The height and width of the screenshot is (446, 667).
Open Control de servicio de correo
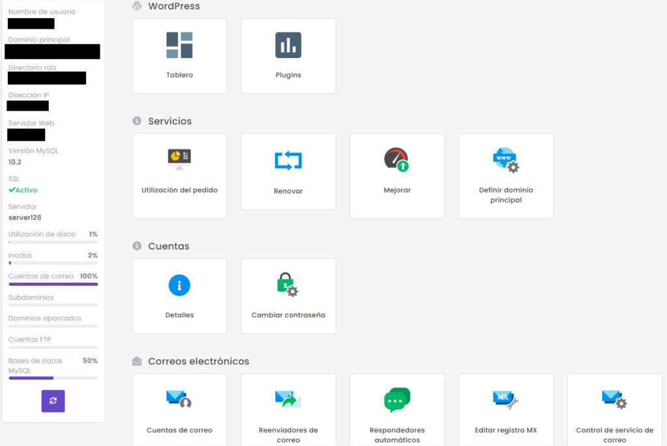pos(614,400)
